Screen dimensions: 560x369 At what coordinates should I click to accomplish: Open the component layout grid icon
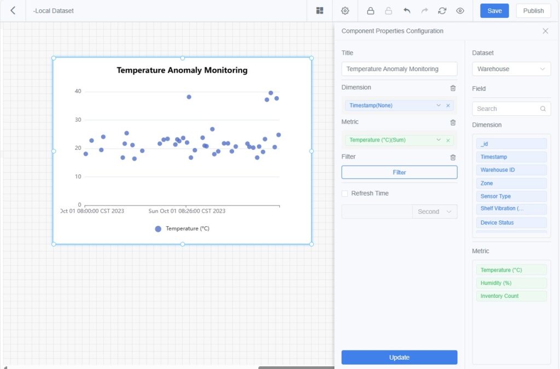(320, 10)
